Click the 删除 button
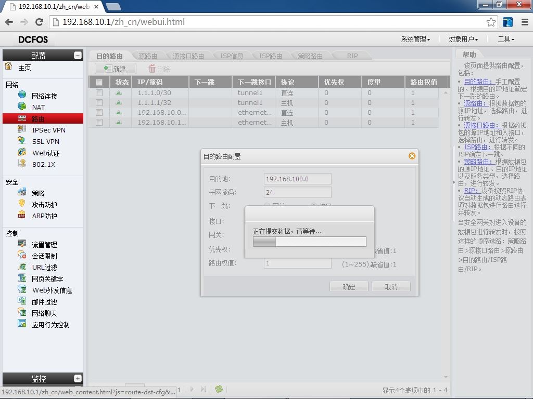 click(159, 69)
